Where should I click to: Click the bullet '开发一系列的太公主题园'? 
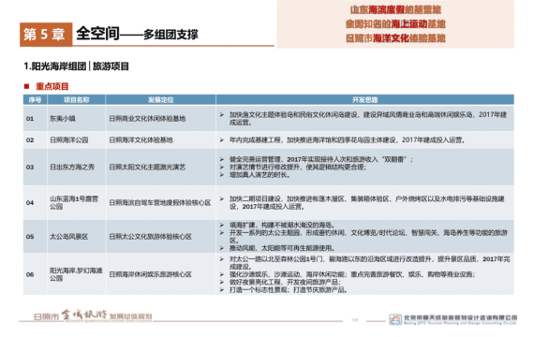(264, 233)
